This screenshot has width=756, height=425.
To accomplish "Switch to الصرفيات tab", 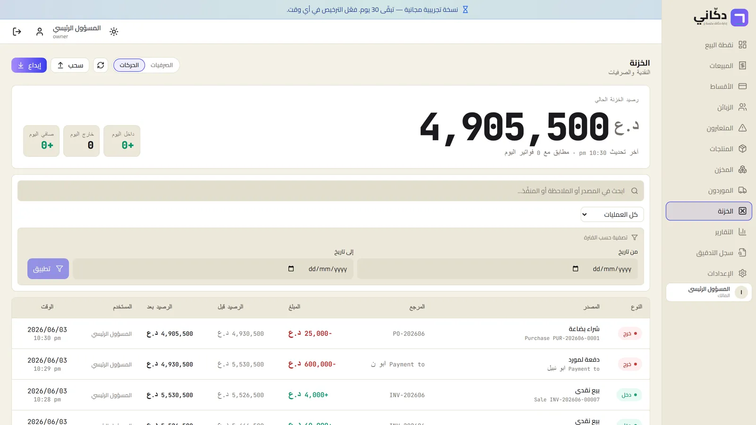I will coord(162,65).
